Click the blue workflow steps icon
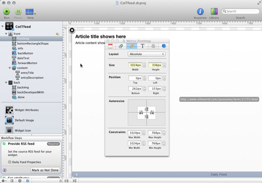 28,181
